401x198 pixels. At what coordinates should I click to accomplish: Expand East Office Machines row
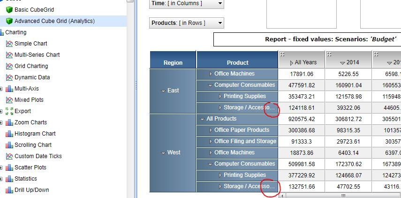coord(211,74)
